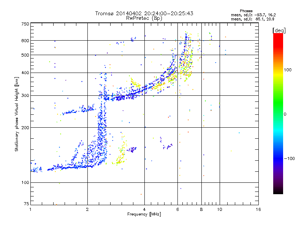
Task: Click the height axis tick '75'
Action: click(27, 204)
